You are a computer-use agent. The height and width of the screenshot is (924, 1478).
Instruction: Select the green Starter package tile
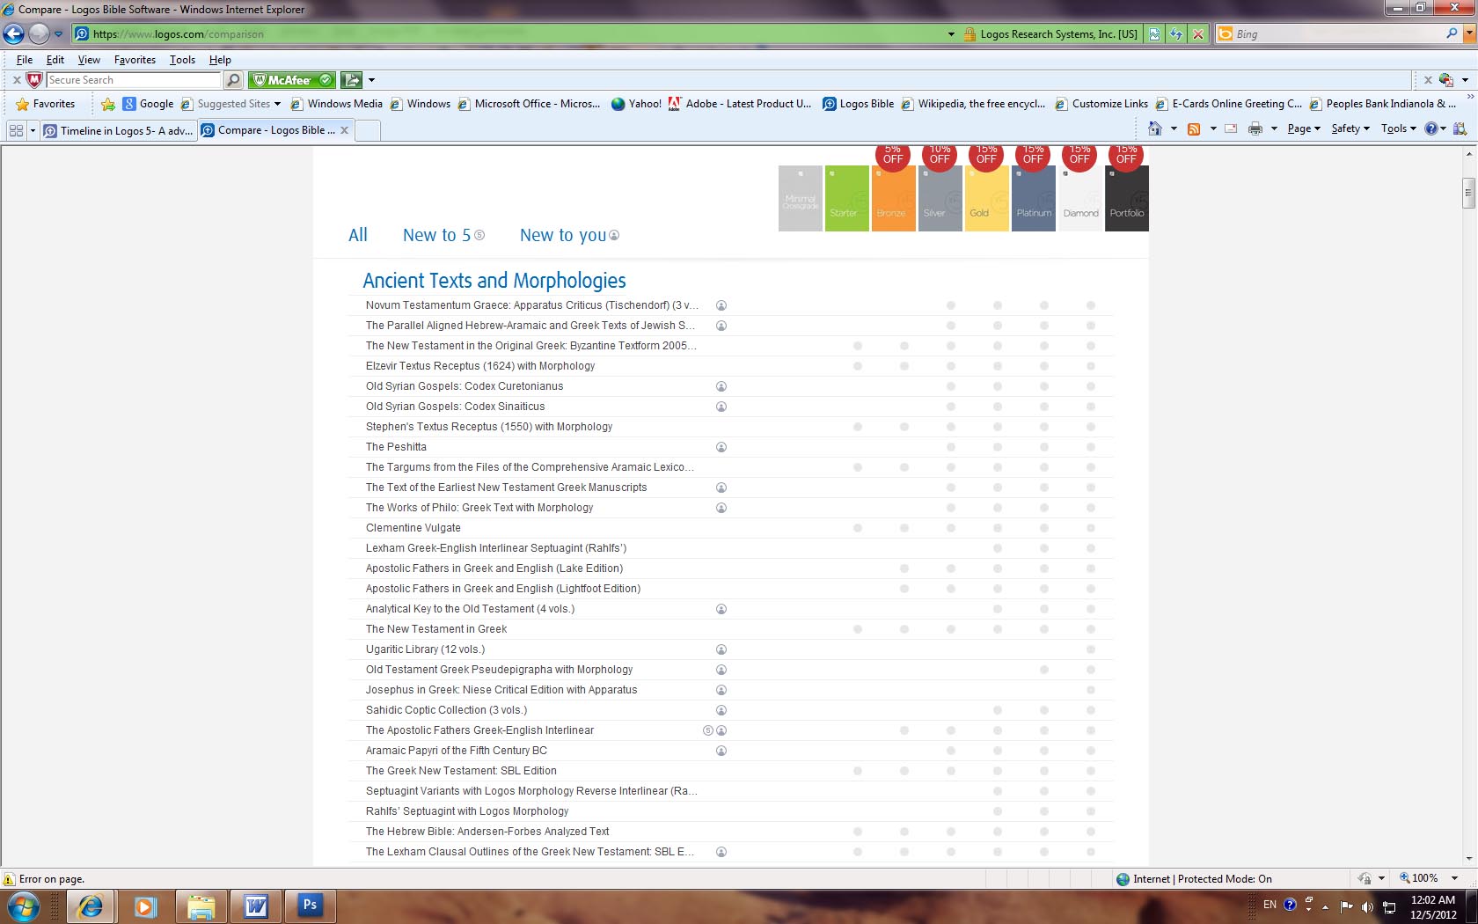(x=846, y=198)
